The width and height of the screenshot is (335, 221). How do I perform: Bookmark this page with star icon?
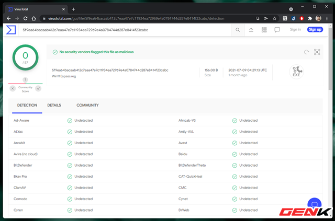coord(274,19)
